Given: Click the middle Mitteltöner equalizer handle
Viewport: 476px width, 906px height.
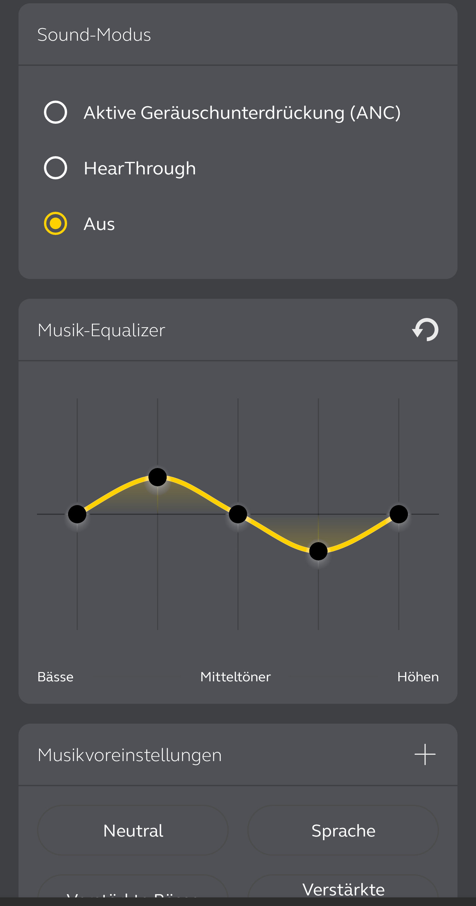Looking at the screenshot, I should click(238, 514).
